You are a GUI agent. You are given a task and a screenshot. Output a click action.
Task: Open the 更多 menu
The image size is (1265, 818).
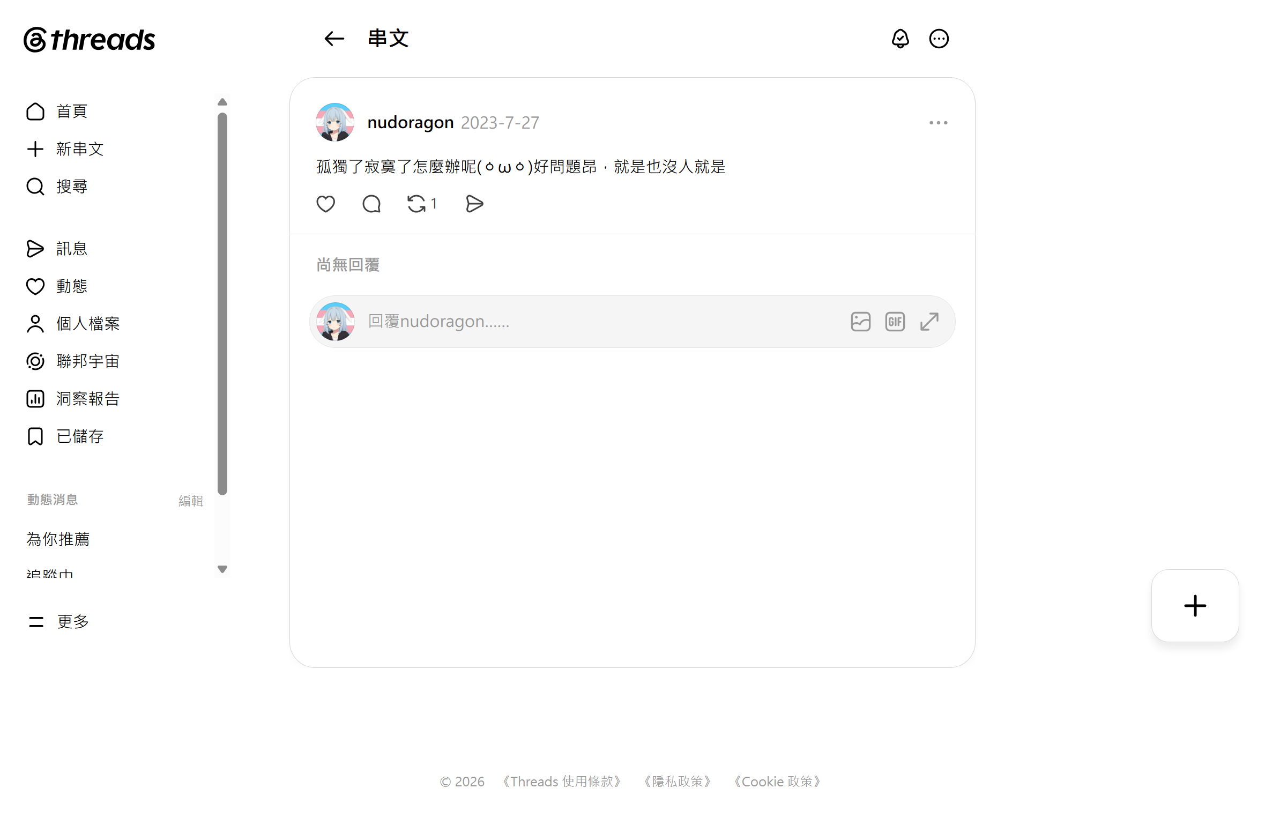click(58, 622)
